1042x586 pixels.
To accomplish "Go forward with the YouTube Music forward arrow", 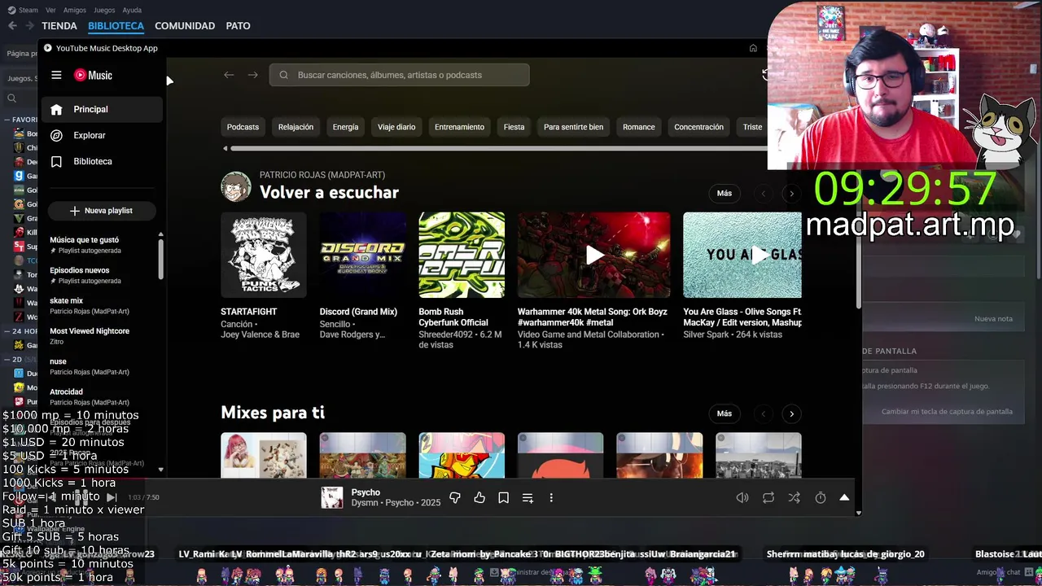I will pos(252,75).
